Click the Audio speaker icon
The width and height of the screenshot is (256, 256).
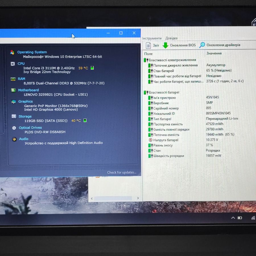(15, 139)
